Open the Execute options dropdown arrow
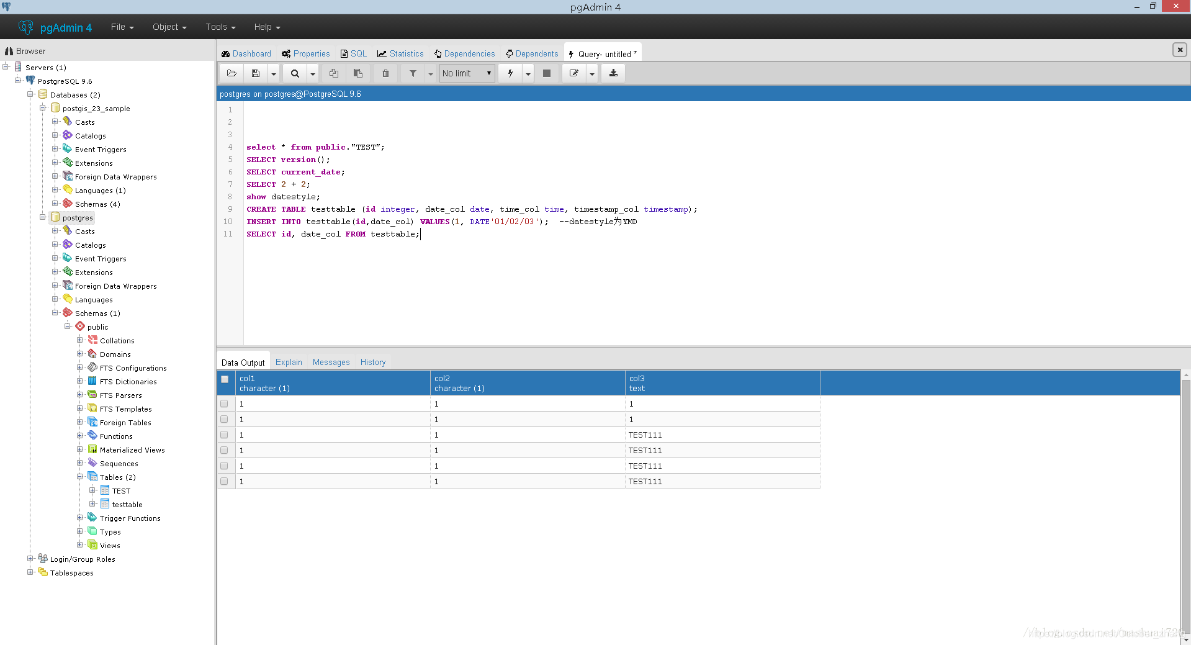Screen dimensions: 1191x645 (528, 73)
